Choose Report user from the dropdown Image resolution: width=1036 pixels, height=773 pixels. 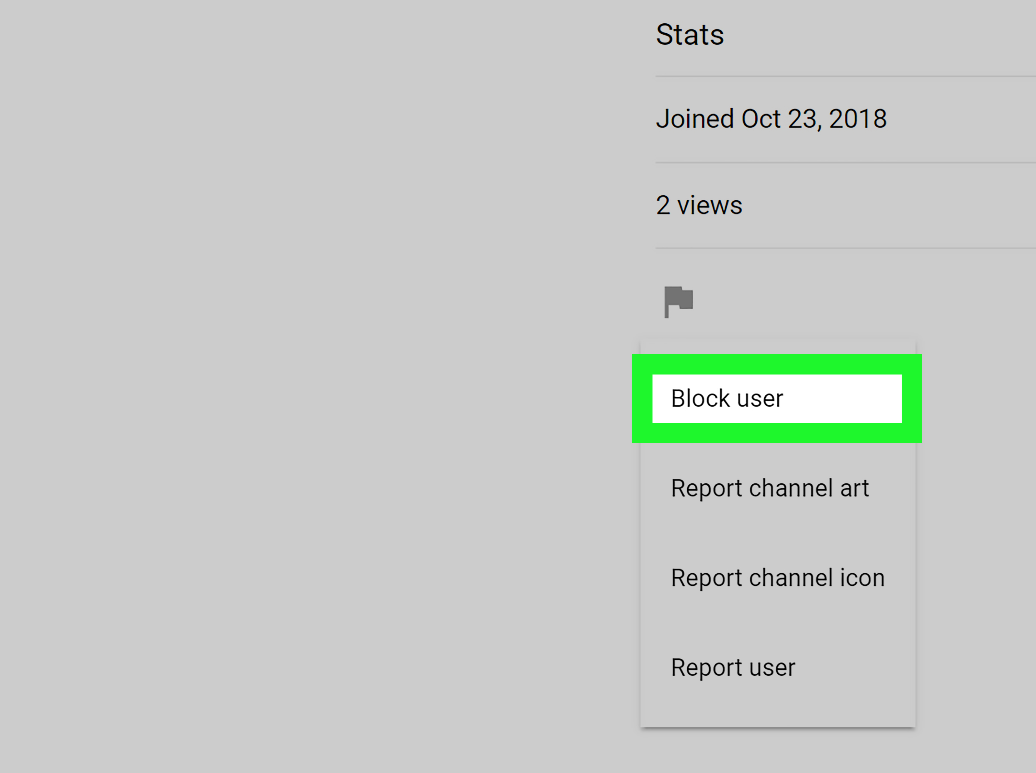tap(733, 667)
